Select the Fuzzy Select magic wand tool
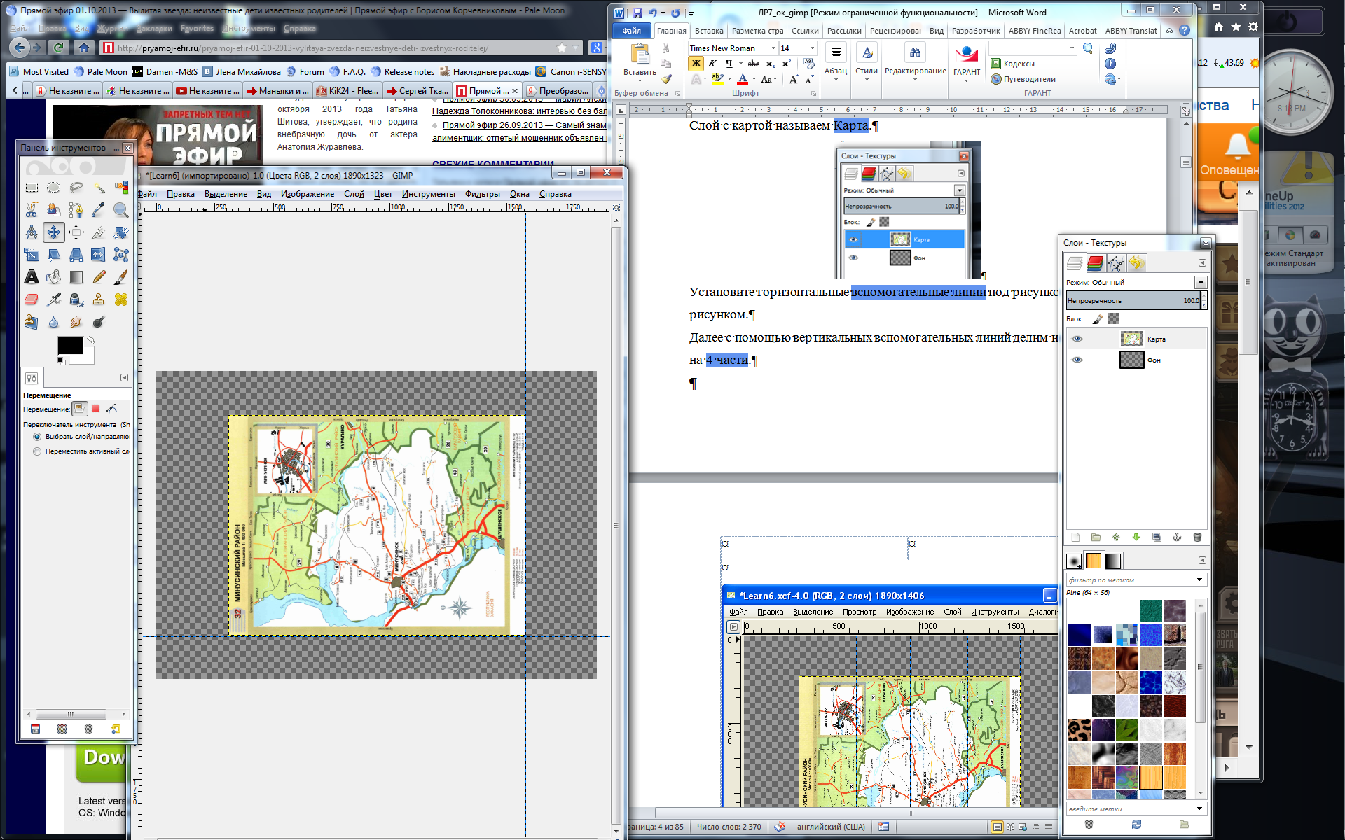 [99, 188]
